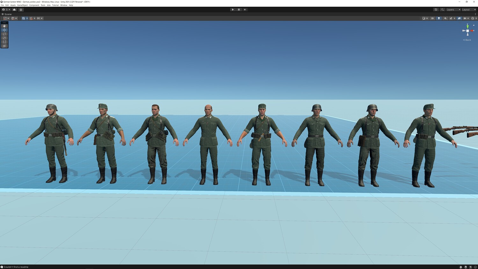Screen dimensions: 478x269
Task: Toggle scene audio mute button
Action: pos(445,18)
